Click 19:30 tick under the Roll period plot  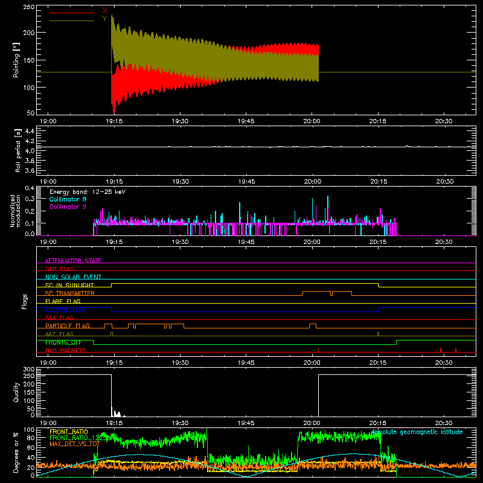(181, 182)
